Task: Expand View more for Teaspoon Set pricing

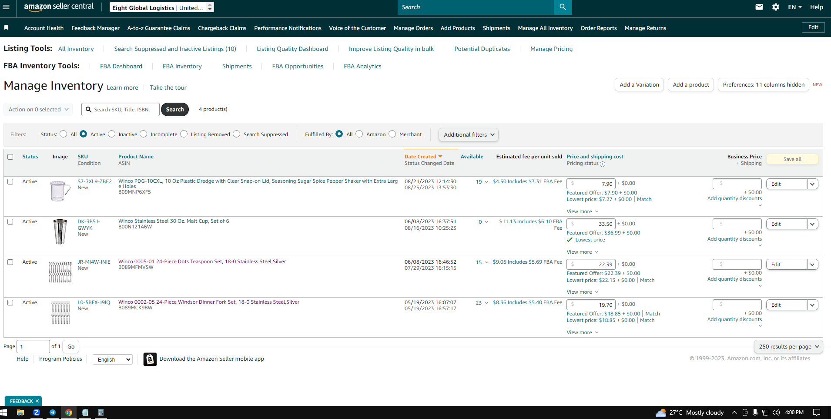Action: (x=583, y=292)
